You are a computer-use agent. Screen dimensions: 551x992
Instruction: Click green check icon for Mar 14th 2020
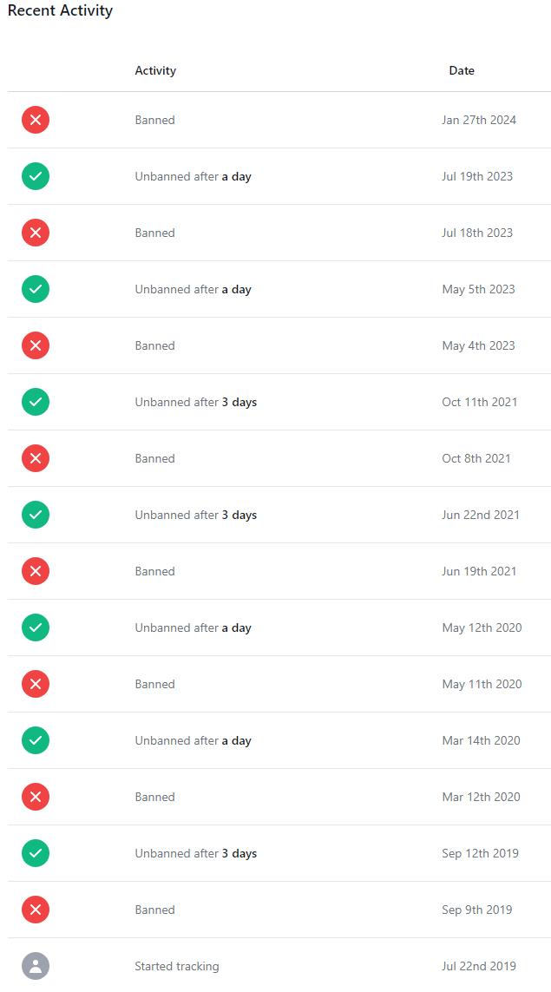[36, 740]
